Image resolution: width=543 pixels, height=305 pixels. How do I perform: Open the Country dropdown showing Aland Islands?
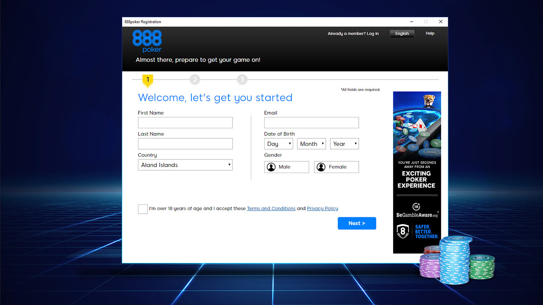click(185, 164)
